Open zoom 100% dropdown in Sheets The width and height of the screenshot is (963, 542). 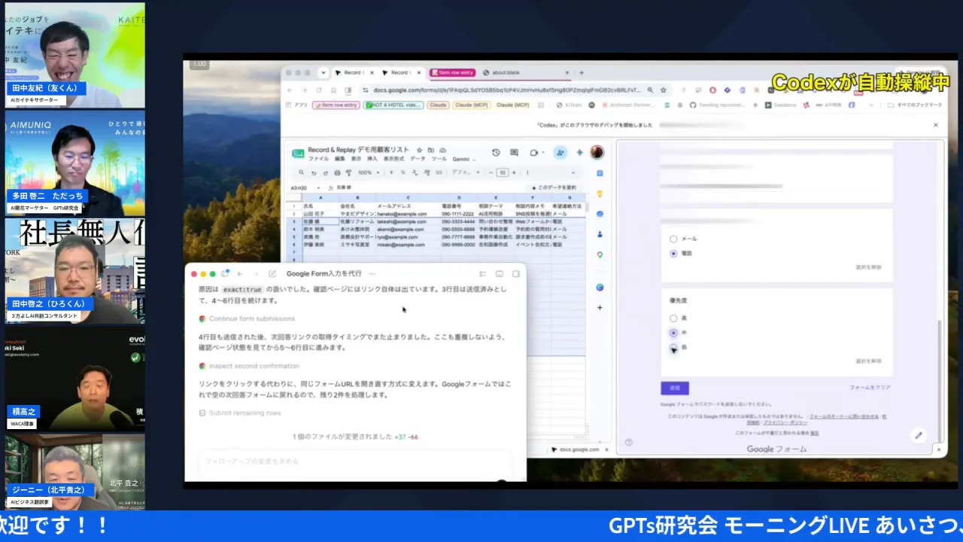tap(368, 172)
